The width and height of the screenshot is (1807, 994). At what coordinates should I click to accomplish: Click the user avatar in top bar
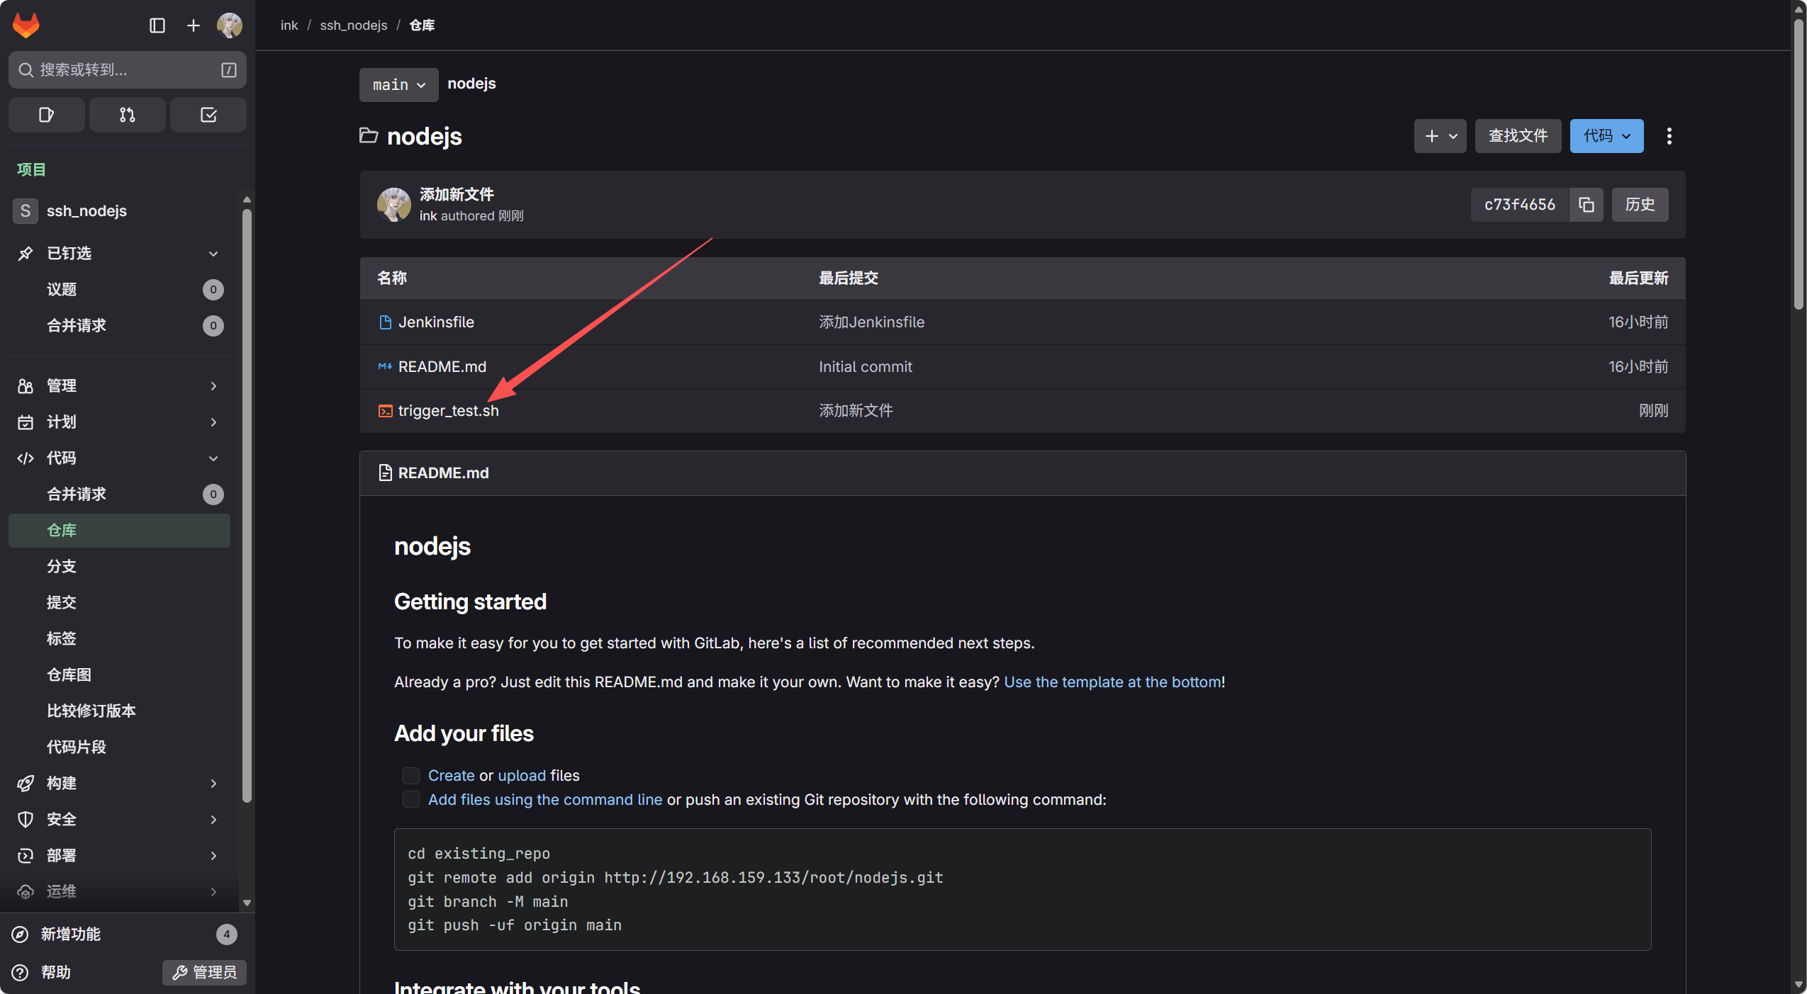pyautogui.click(x=229, y=26)
